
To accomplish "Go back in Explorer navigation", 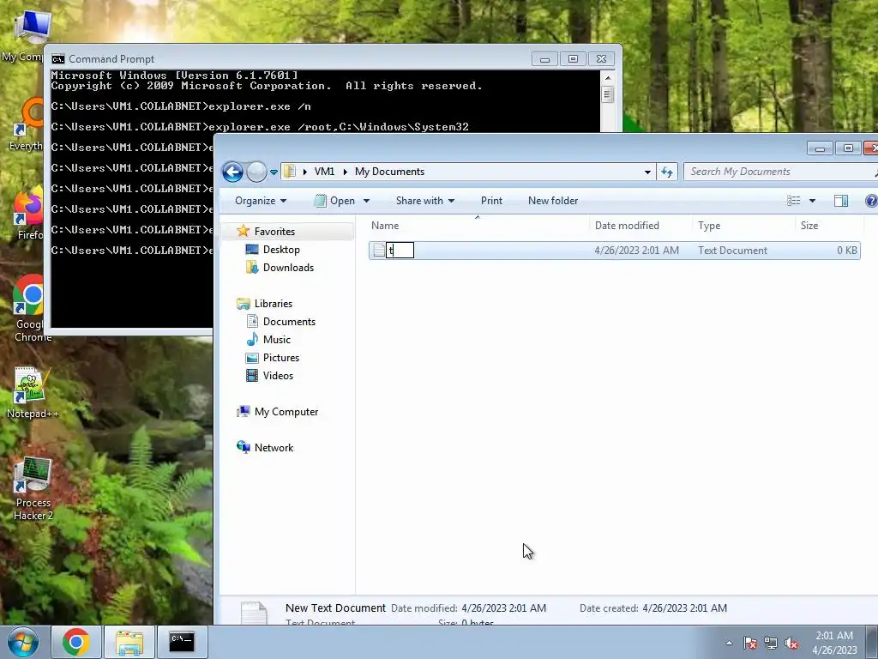I will [x=232, y=172].
